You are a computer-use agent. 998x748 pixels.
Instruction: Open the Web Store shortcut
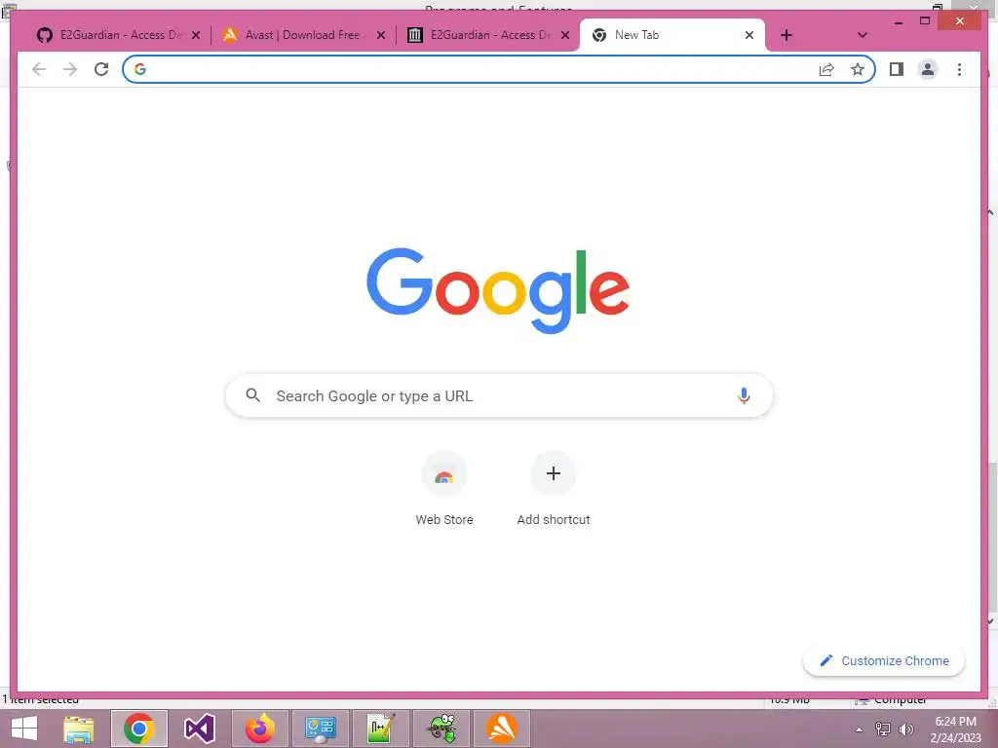(444, 489)
